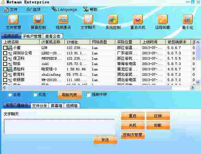Screen dimensions: 201x154
Task: Select the 哈安维-3 computer name cell
Action: 49,69
